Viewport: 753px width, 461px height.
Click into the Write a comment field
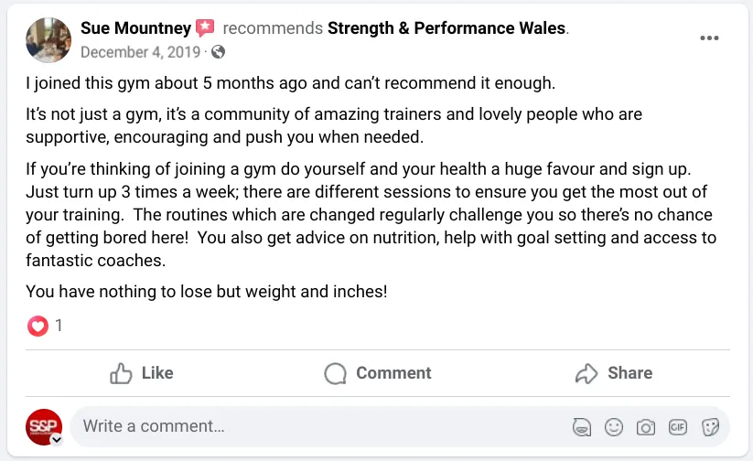[320, 426]
